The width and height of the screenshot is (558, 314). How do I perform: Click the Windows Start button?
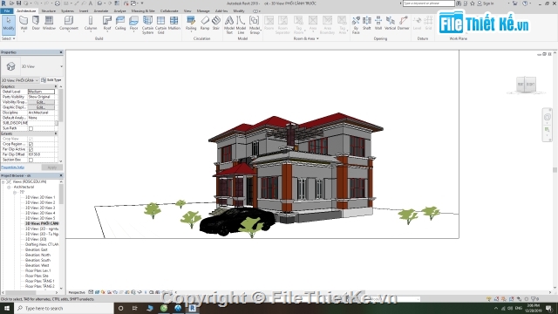tap(7, 308)
